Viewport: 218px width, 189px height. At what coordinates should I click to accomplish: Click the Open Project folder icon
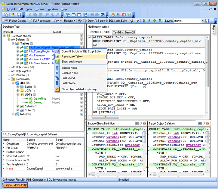coord(13,15)
